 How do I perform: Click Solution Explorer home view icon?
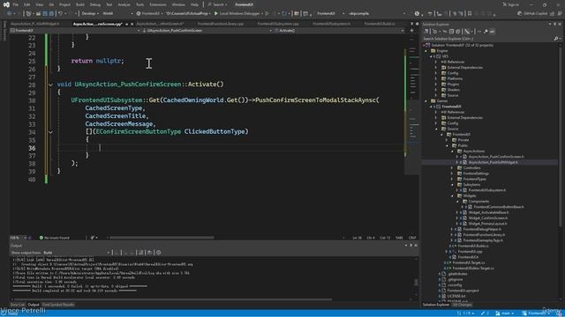[426, 32]
